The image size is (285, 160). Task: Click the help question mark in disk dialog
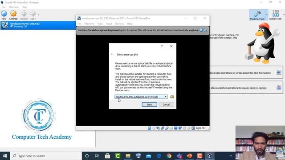point(162,46)
